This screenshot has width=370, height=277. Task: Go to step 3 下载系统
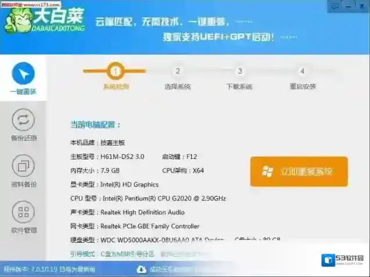tap(240, 71)
